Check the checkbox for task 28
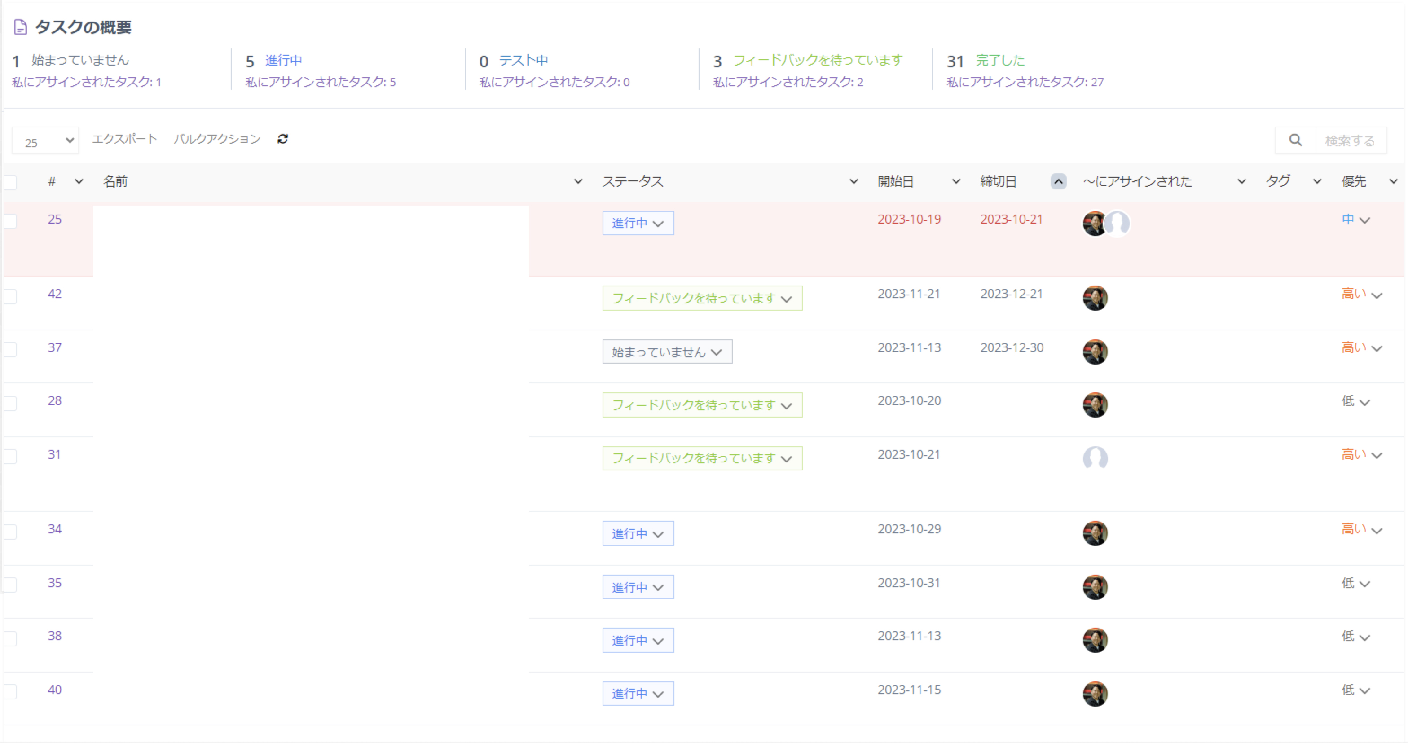 [x=10, y=403]
